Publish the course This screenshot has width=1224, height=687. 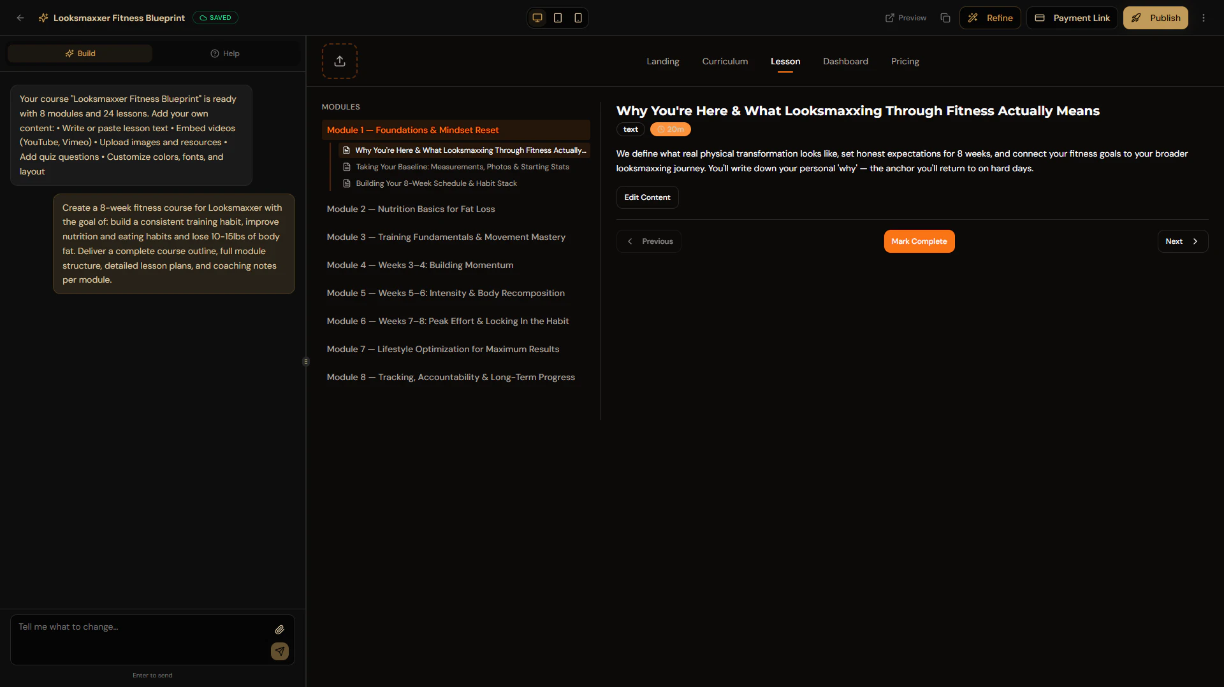pyautogui.click(x=1155, y=18)
